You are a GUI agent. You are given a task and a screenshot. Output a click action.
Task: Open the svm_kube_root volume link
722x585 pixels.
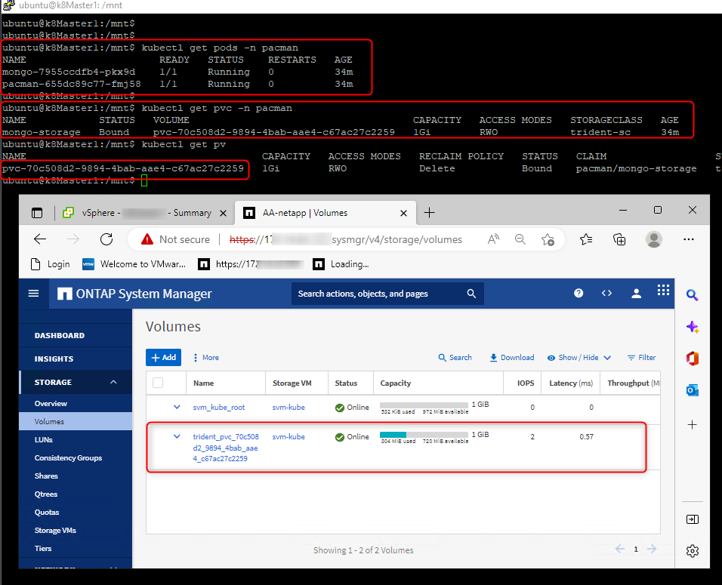(219, 408)
